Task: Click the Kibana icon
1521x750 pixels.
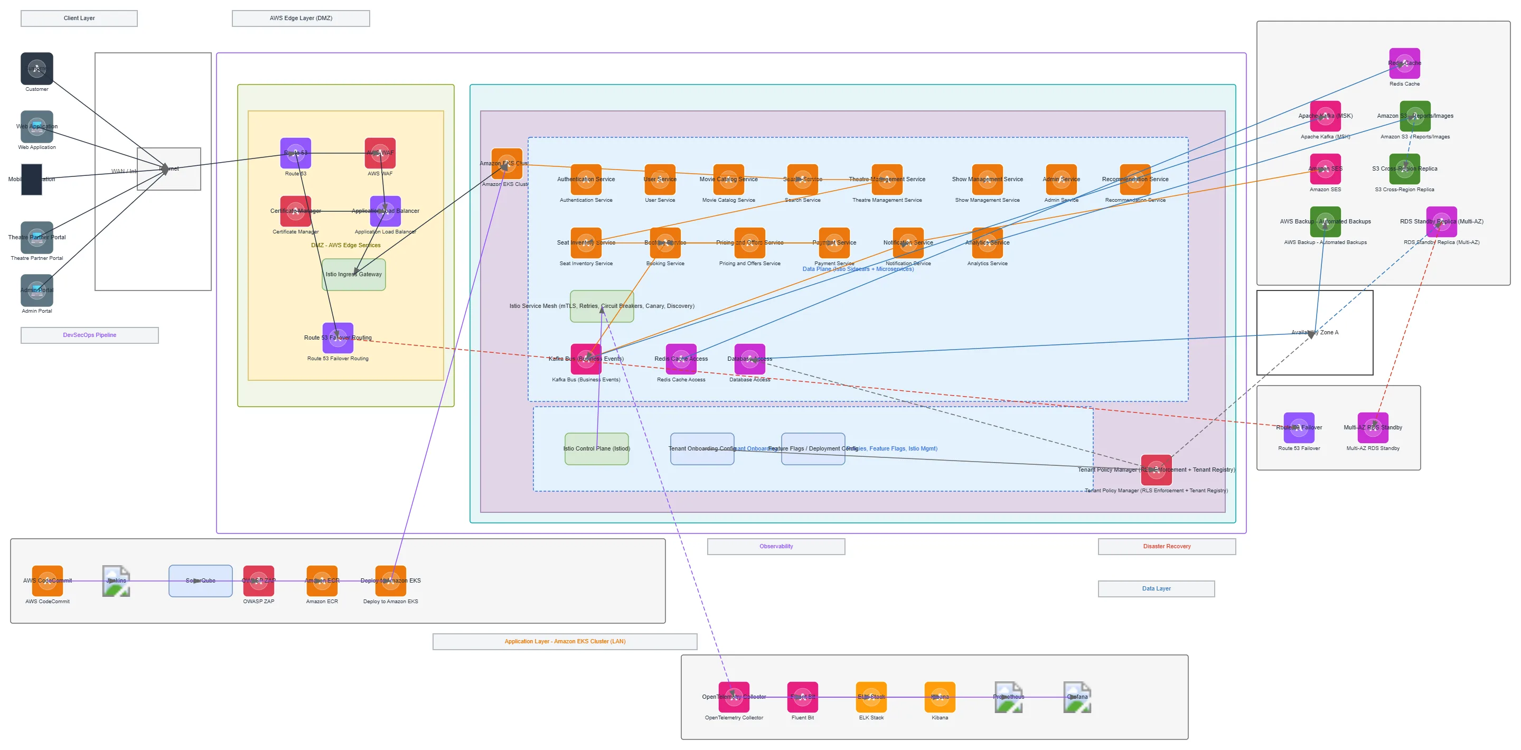Action: pyautogui.click(x=940, y=697)
